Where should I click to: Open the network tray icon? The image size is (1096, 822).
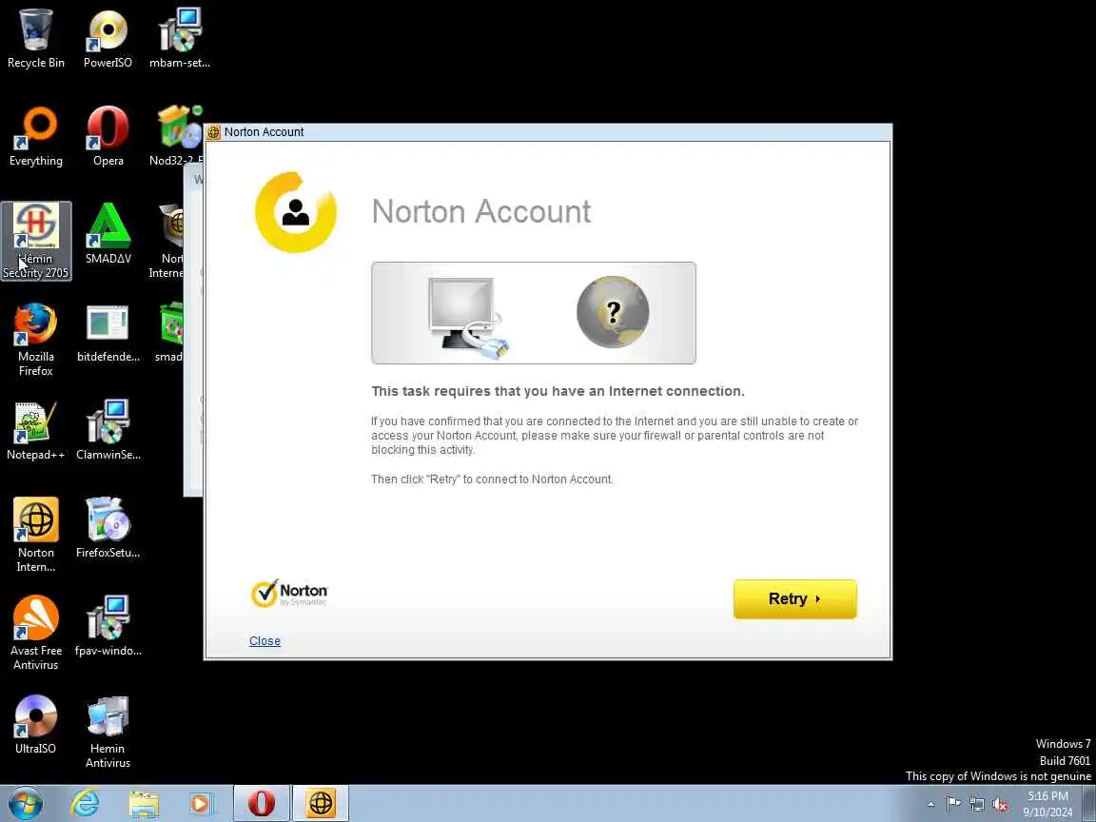click(x=977, y=804)
